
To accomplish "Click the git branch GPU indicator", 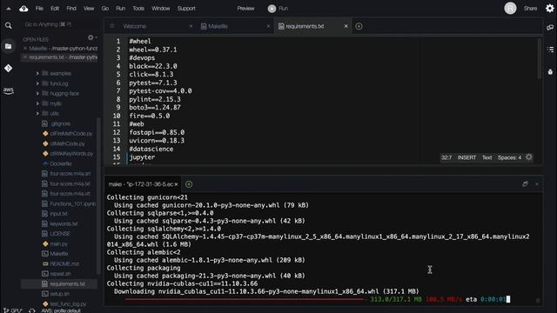I will click(13, 310).
